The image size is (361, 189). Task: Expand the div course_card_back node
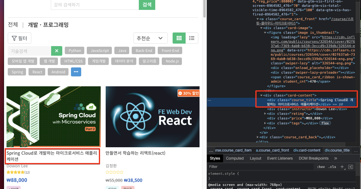click(x=258, y=137)
